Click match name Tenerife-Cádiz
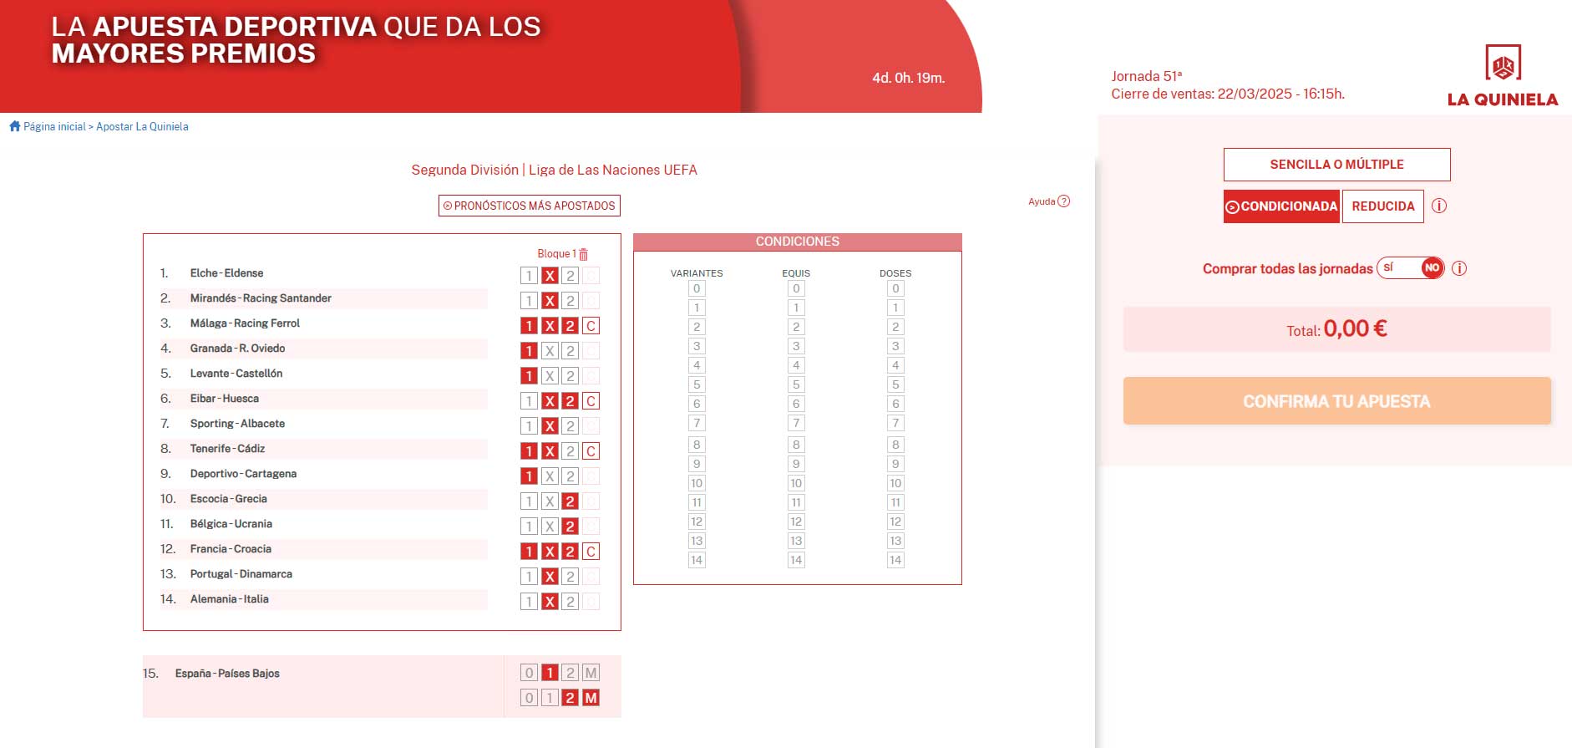 [227, 449]
